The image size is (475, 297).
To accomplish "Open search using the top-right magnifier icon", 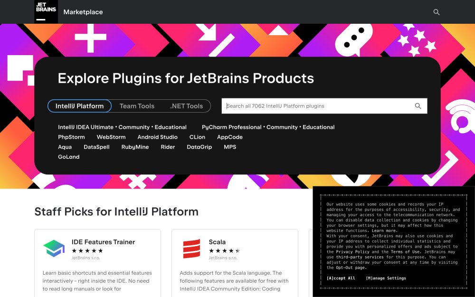I will (x=436, y=12).
